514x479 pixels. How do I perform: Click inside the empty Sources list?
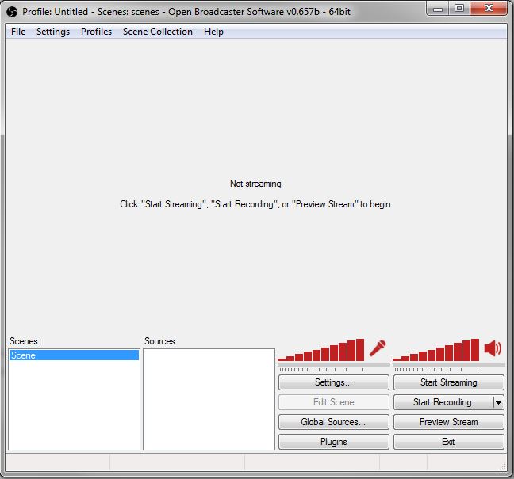pos(209,400)
